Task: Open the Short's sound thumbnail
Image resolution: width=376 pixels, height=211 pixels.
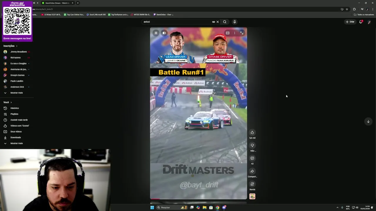Action: [252, 196]
